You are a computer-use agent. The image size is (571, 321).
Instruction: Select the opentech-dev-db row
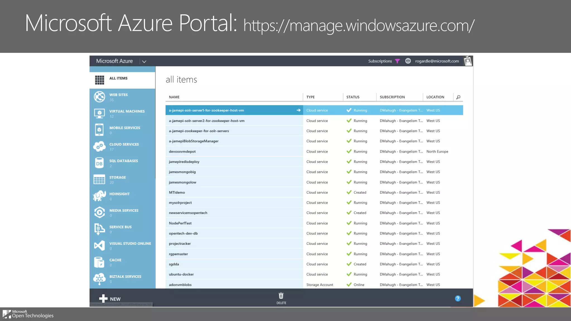(x=314, y=233)
